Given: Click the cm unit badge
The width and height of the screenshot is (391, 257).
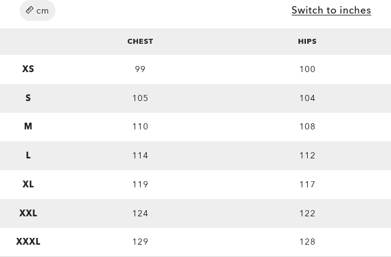Looking at the screenshot, I should tap(38, 10).
